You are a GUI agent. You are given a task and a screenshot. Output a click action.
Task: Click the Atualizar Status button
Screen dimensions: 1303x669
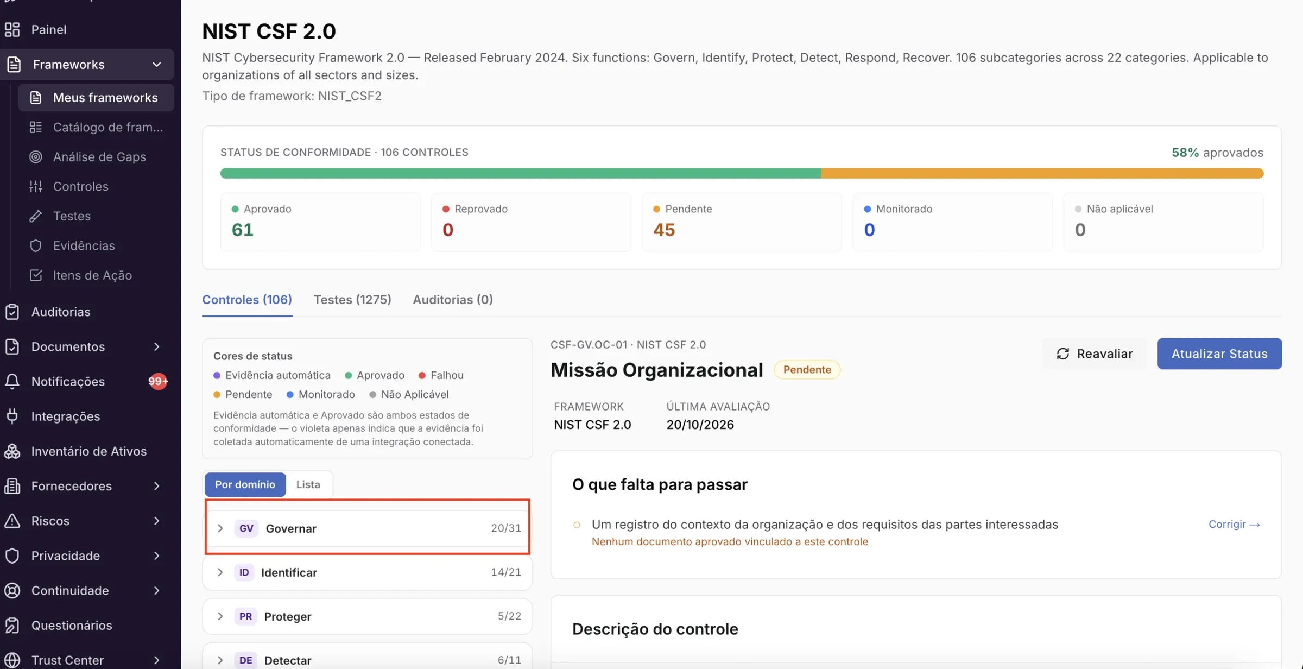1219,354
